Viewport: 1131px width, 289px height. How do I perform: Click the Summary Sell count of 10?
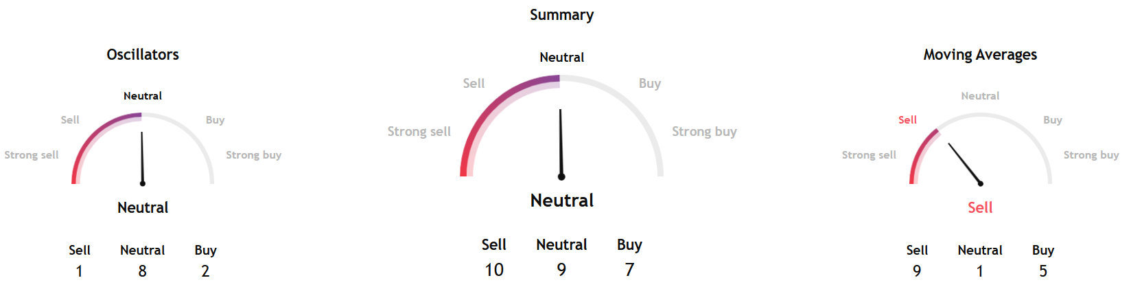click(x=494, y=270)
